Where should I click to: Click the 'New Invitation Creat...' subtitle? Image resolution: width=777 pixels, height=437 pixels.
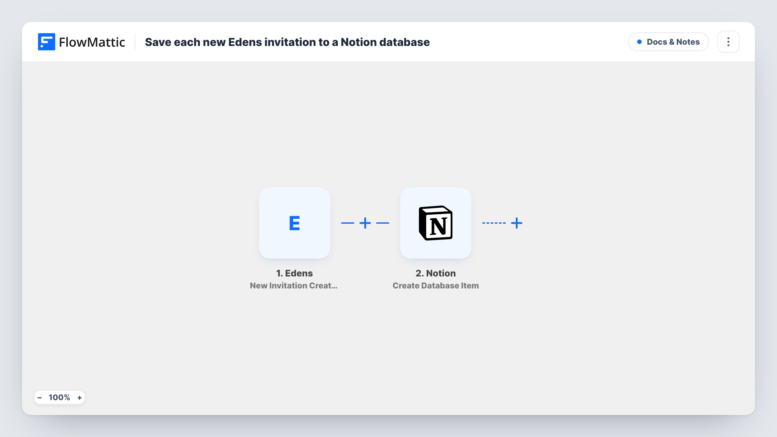(x=294, y=286)
